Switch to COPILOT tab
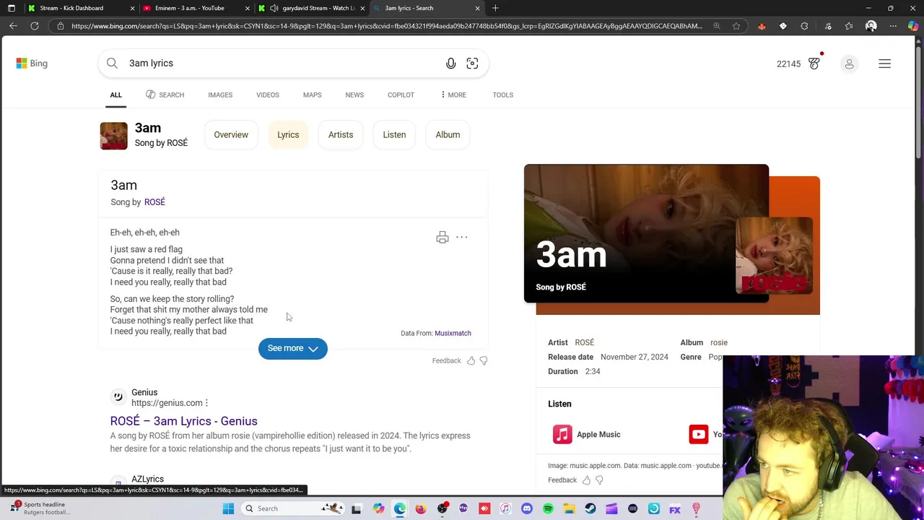This screenshot has height=520, width=924. (x=401, y=95)
